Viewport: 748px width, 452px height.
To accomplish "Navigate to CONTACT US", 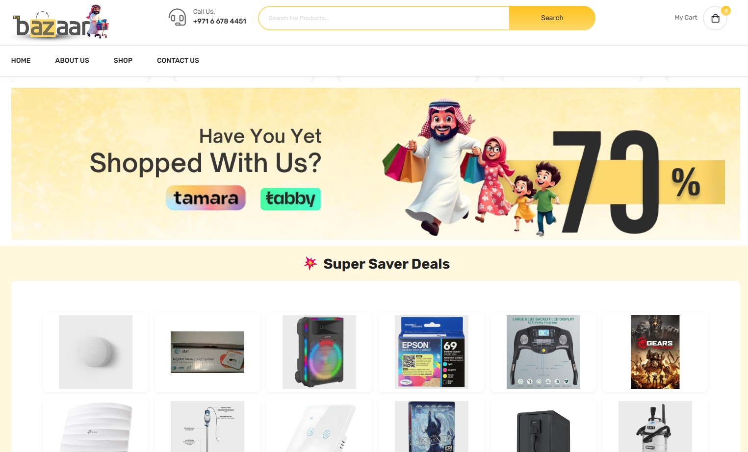I will coord(178,60).
